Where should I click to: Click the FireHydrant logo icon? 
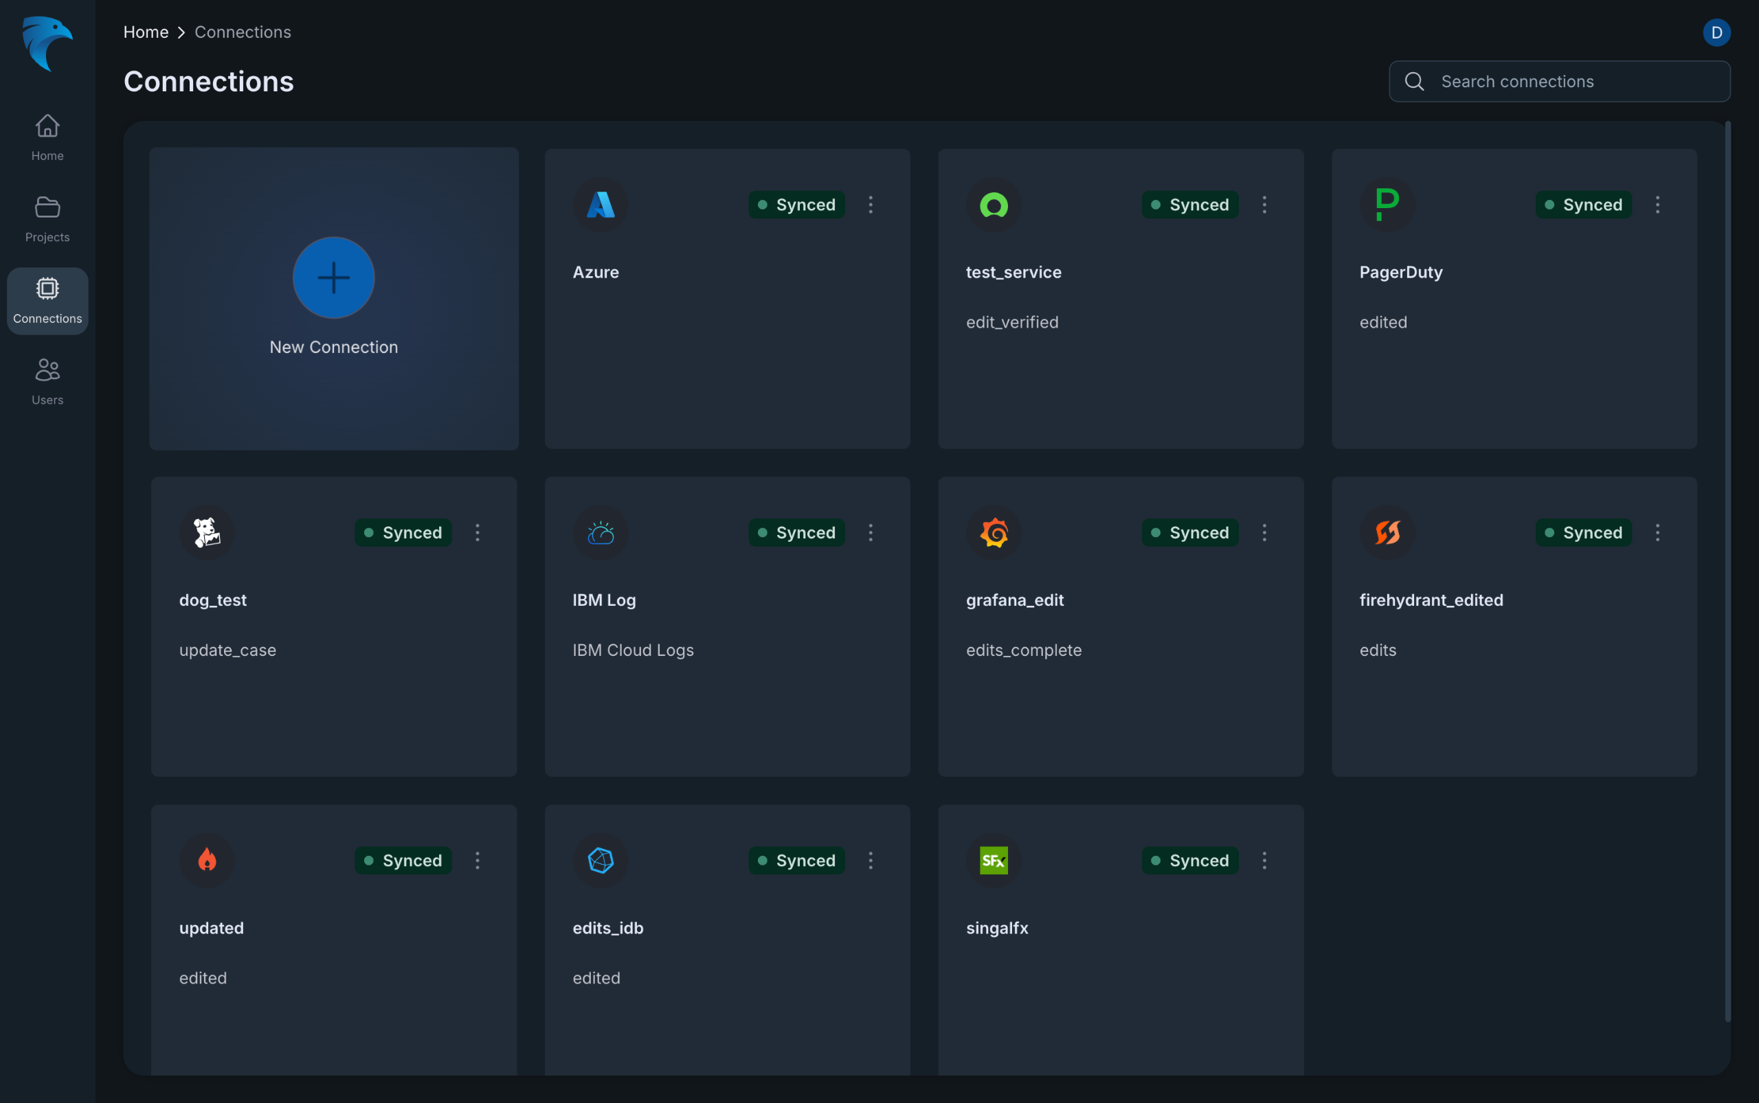coord(1387,532)
